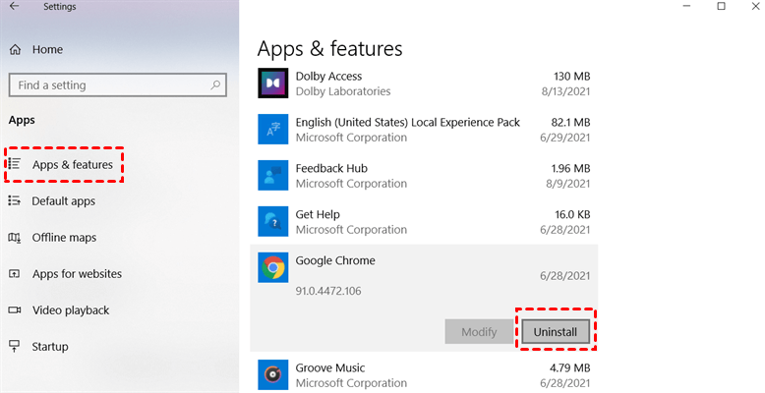Viewport: 765px width, 393px height.
Task: Switch to Default apps
Action: (x=63, y=201)
